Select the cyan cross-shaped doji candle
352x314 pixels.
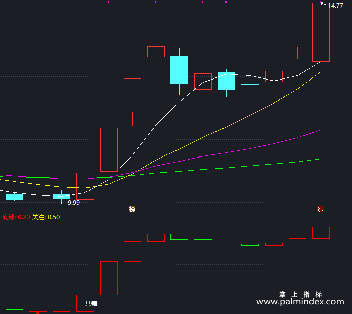pos(250,85)
